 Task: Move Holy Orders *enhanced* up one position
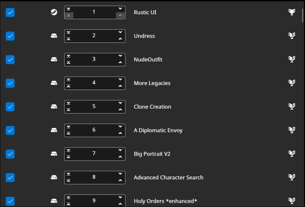(x=120, y=204)
